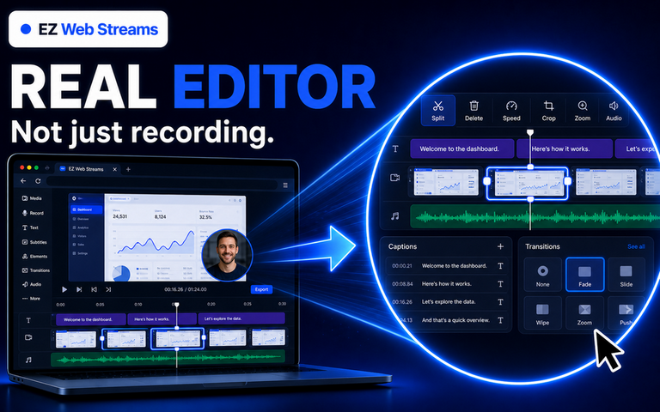Select the highlighted video clip in magnified timeline
Viewport: 660px width, 412px height.
[x=528, y=184]
